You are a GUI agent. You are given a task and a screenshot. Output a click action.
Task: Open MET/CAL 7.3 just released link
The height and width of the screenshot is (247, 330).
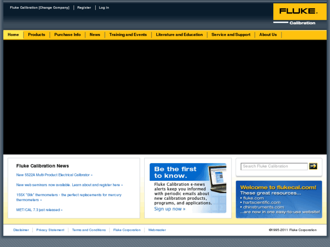click(39, 210)
